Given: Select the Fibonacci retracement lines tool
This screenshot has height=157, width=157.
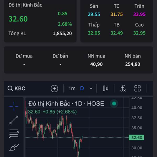Looking at the screenshot, I should [x=14, y=133].
